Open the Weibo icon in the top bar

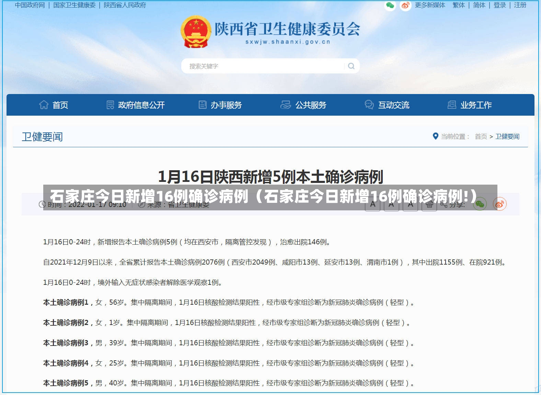click(x=405, y=5)
